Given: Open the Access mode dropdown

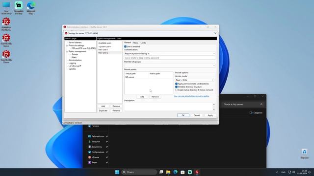Looking at the screenshot, I should (194, 80).
